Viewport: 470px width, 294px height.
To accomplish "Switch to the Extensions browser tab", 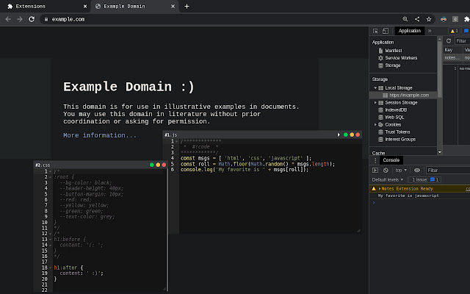I will pos(29,6).
